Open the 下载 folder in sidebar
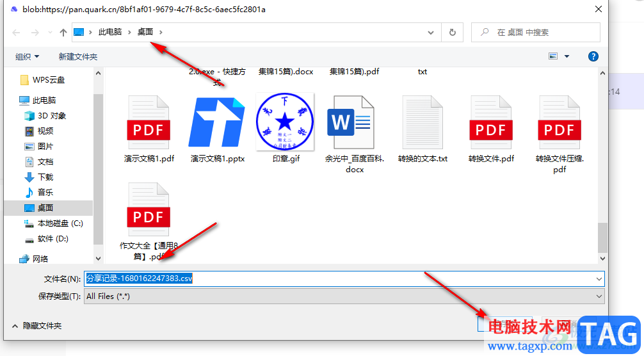This screenshot has width=644, height=356. [x=40, y=177]
